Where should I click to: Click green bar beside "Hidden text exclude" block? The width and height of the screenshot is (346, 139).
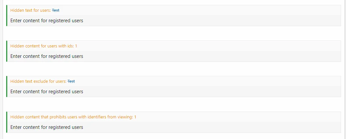click(7, 87)
